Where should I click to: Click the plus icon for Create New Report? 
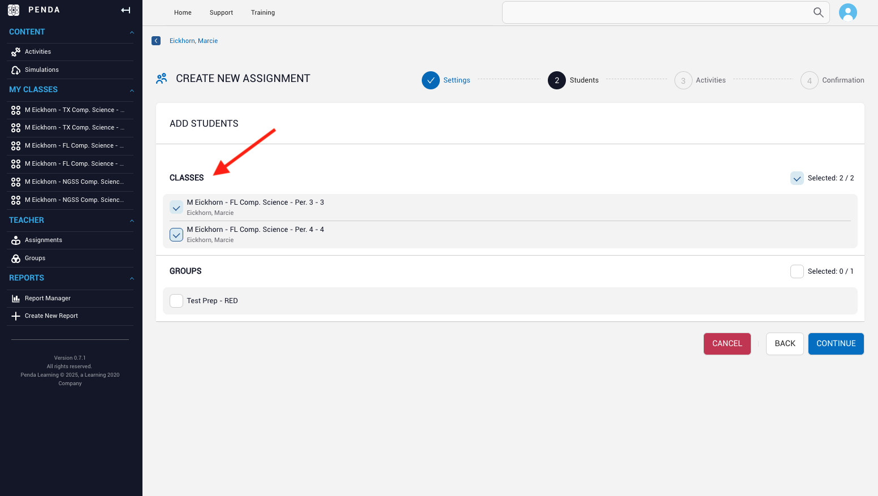[x=16, y=316]
